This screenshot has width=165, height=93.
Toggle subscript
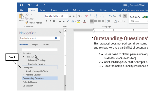coord(64,21)
